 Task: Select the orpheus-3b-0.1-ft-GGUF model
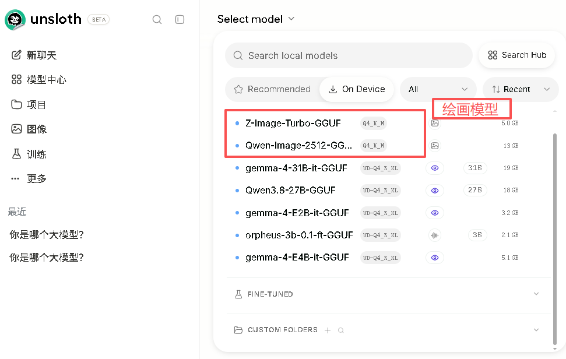299,235
